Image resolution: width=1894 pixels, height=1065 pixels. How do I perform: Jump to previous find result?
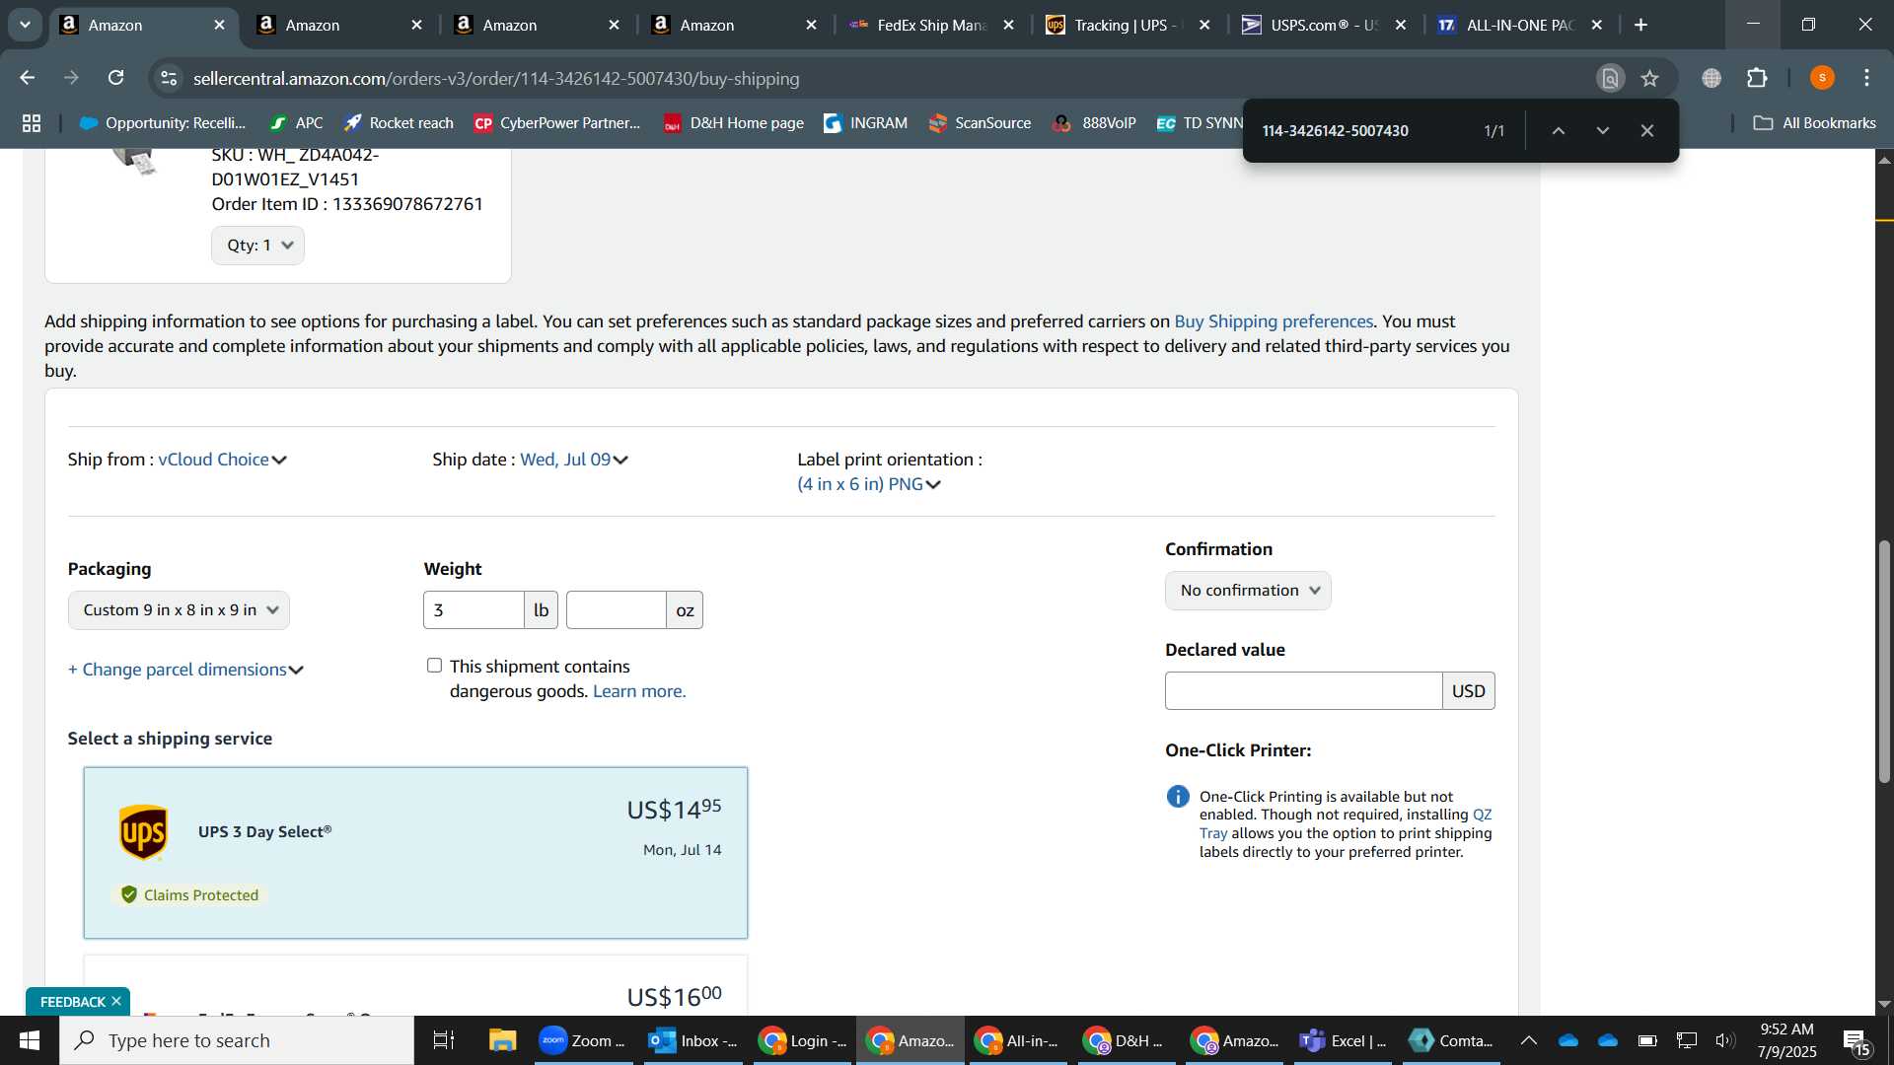tap(1559, 130)
